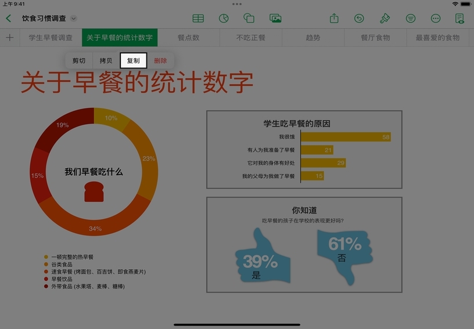Open the sort and filter organize icon
The image size is (474, 329).
coord(411,19)
